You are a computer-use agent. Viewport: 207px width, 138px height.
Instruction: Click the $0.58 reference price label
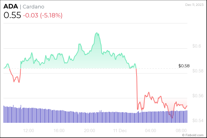[x=184, y=66]
